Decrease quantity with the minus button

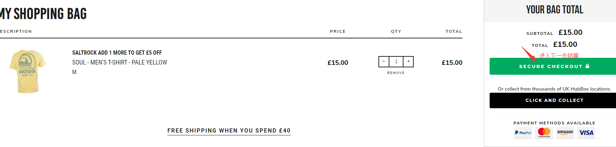click(x=384, y=62)
